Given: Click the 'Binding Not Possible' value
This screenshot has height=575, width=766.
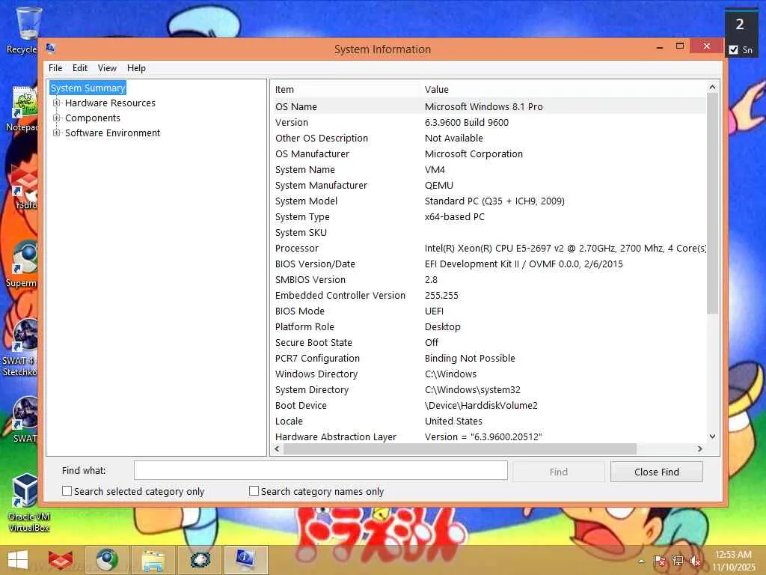Looking at the screenshot, I should (x=470, y=359).
